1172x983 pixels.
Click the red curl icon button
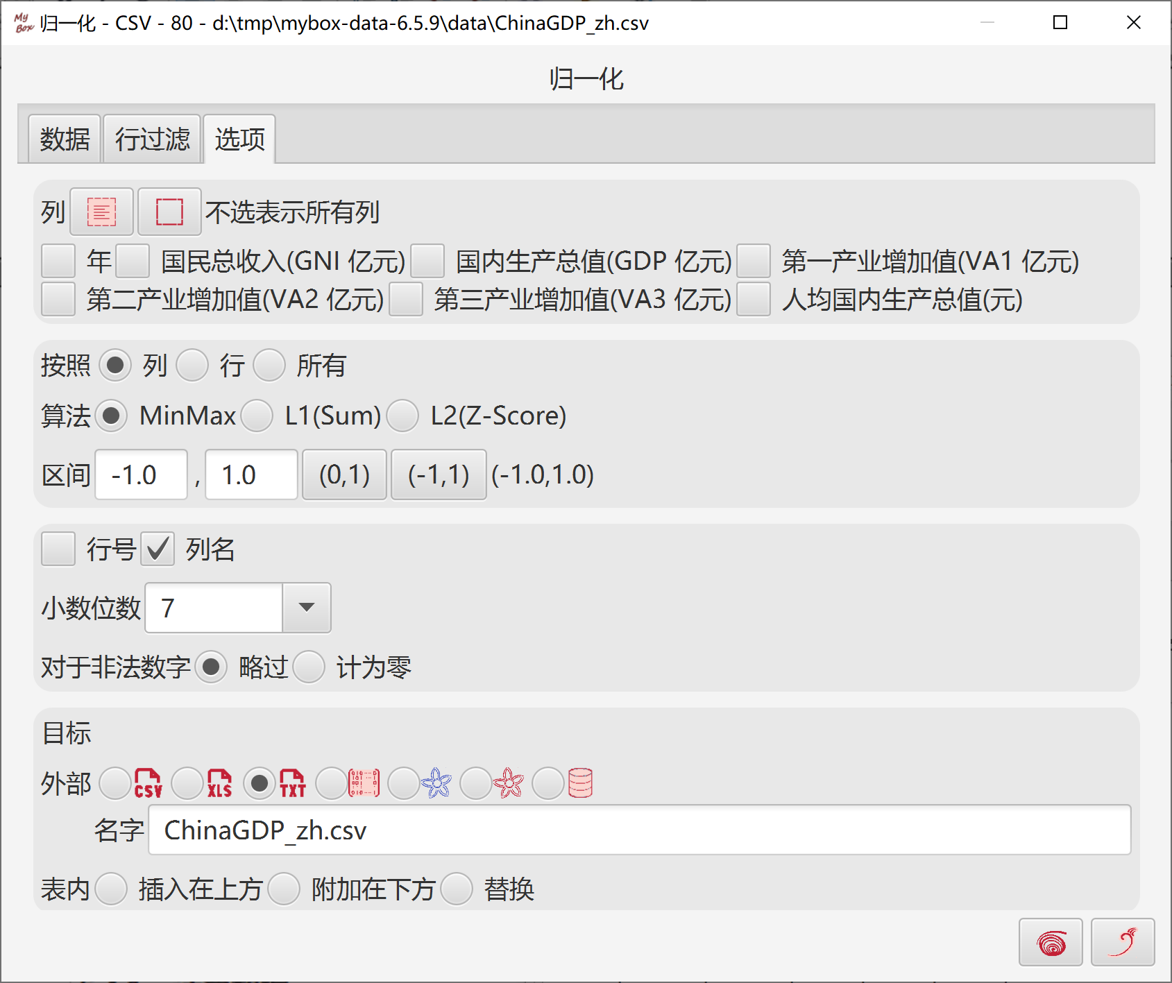click(1123, 942)
